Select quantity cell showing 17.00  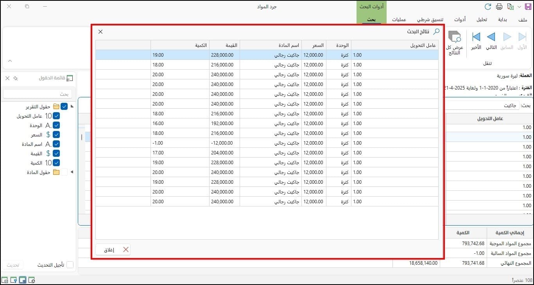[180, 153]
